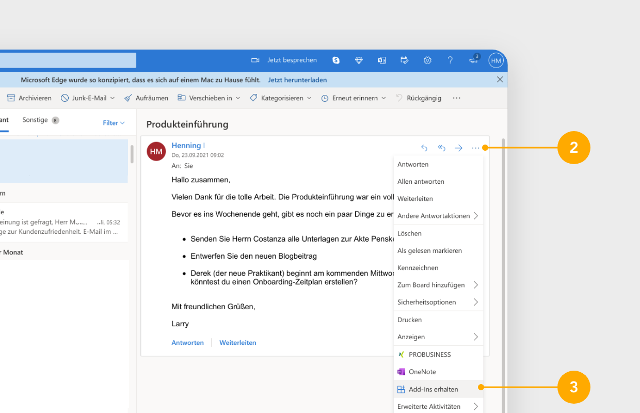Viewport: 640px width, 413px height.
Task: Click the text Entwerfen Sie den neuen Blogbeitrag
Action: tap(253, 256)
